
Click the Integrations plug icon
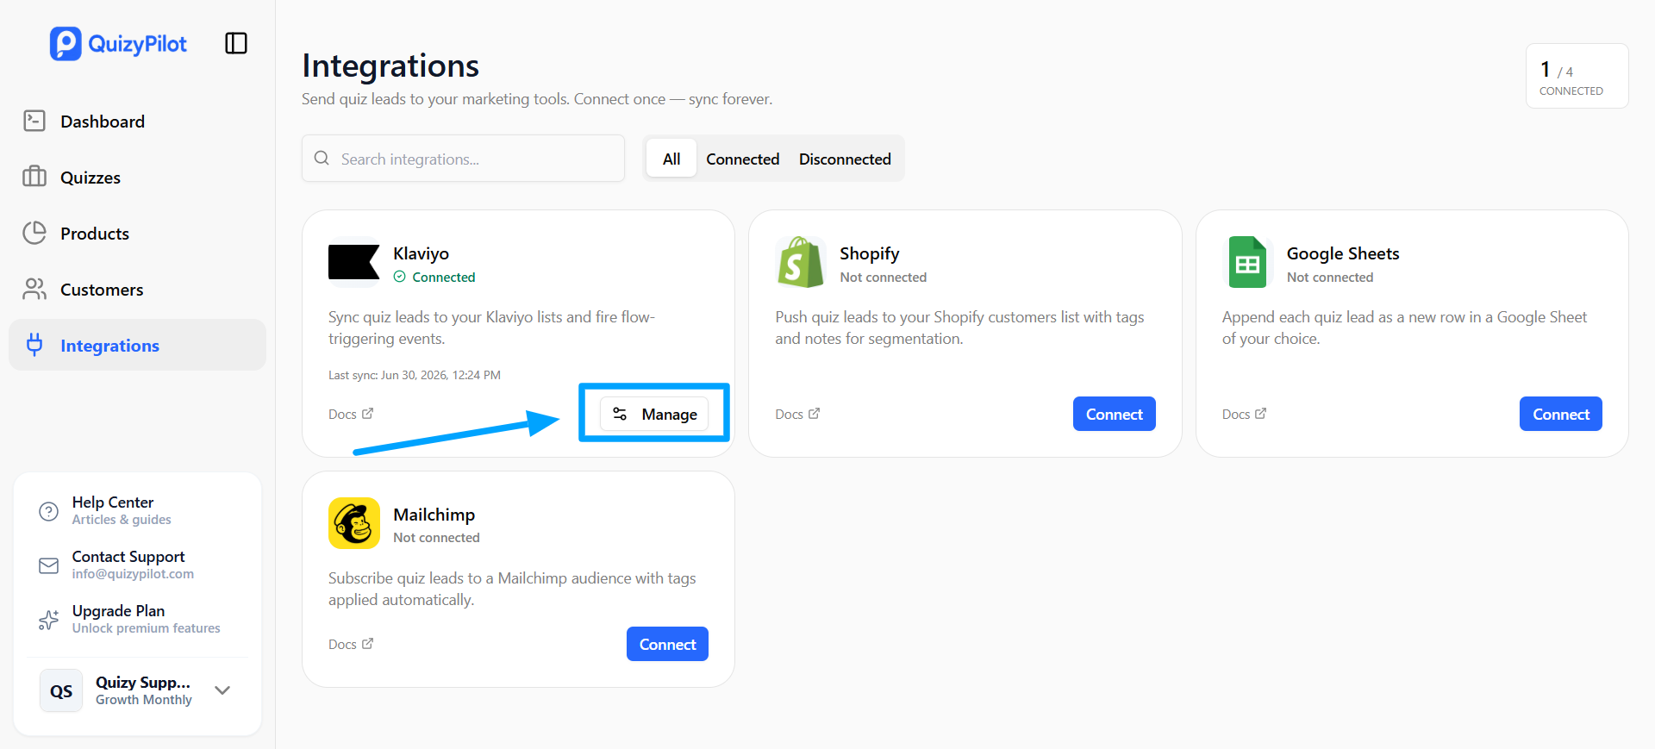click(34, 345)
